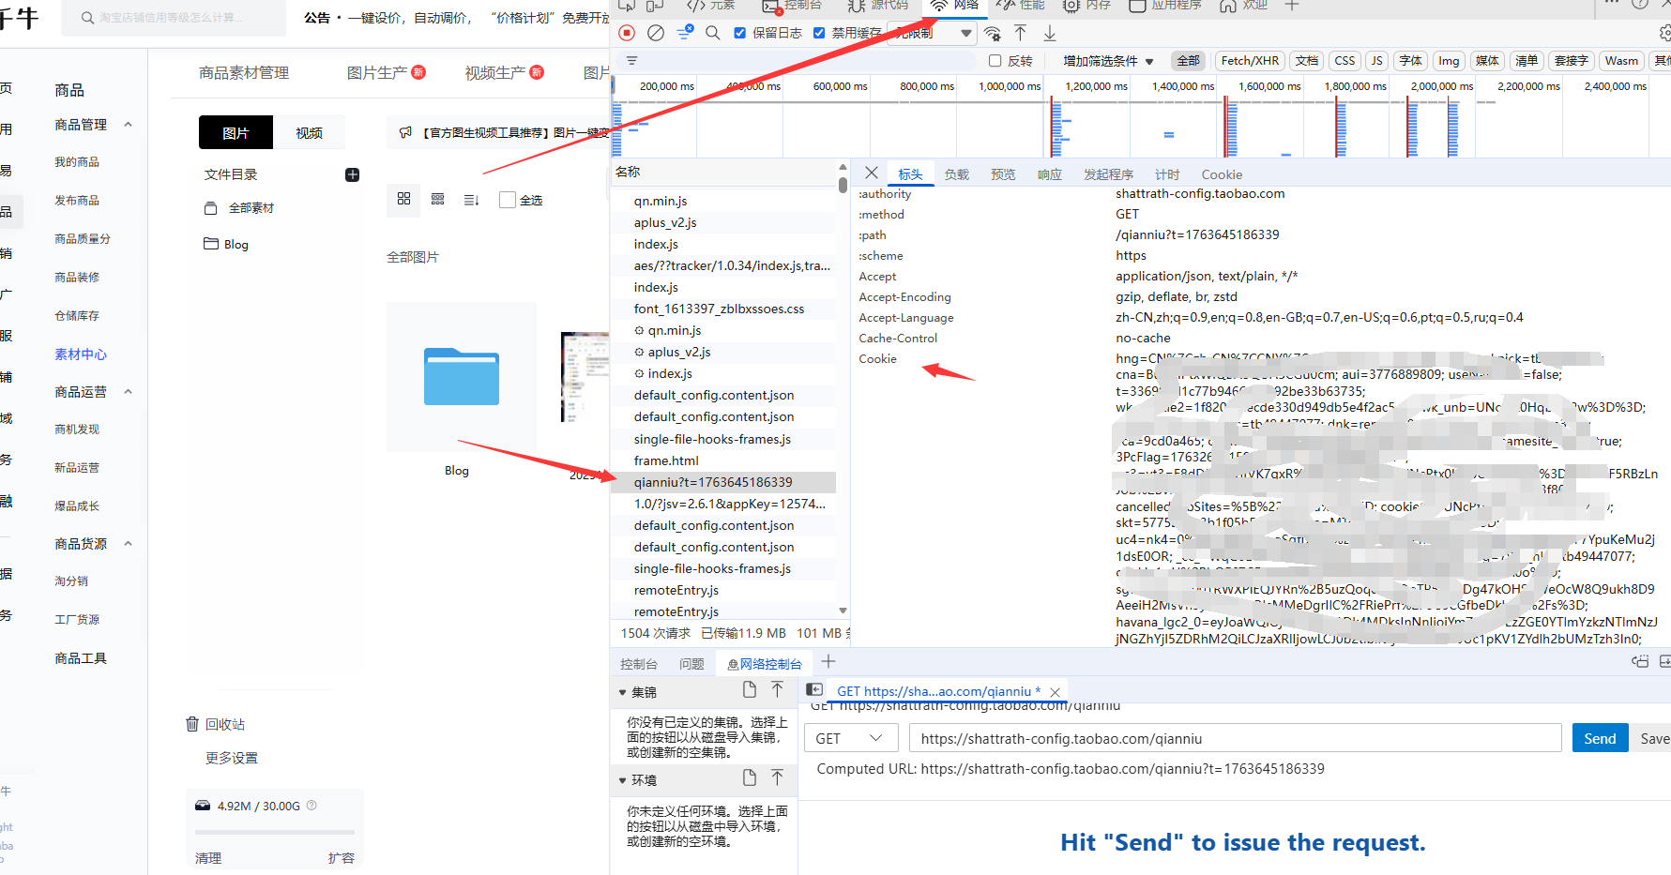Toggle the network console sidebar panel icon
The height and width of the screenshot is (875, 1671).
click(x=814, y=690)
